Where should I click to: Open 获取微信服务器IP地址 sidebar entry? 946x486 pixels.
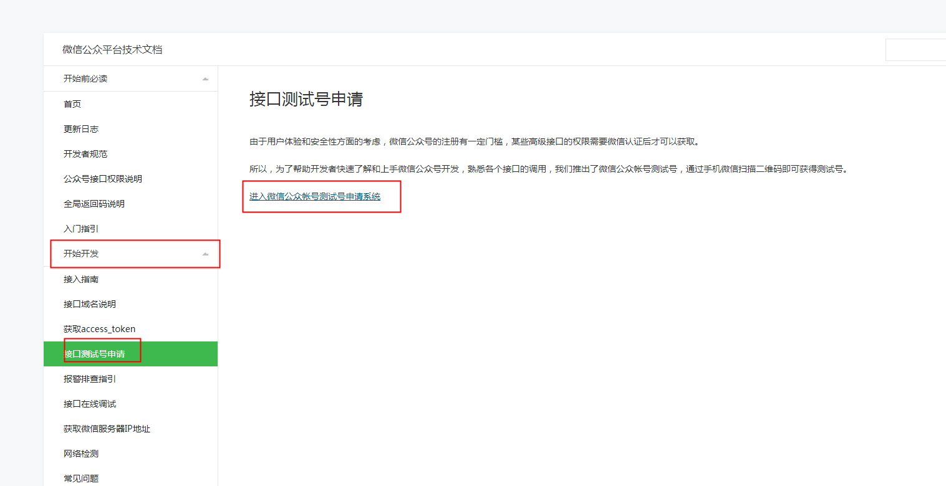(107, 429)
